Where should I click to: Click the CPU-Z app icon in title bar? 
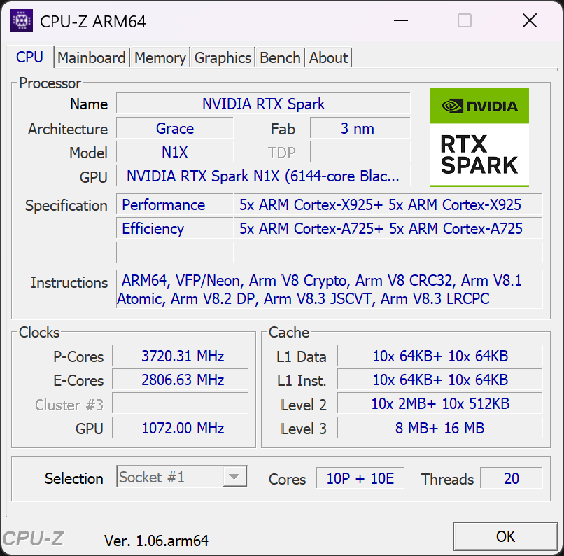coord(22,20)
